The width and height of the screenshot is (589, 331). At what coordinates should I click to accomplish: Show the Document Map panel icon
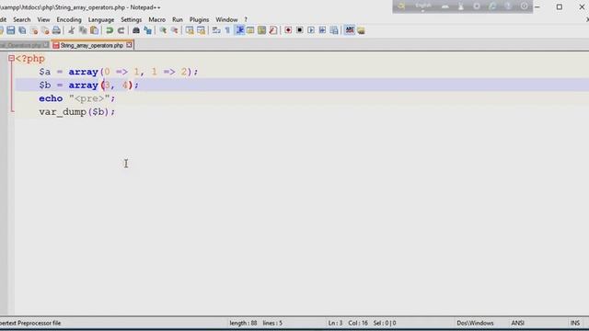(261, 30)
